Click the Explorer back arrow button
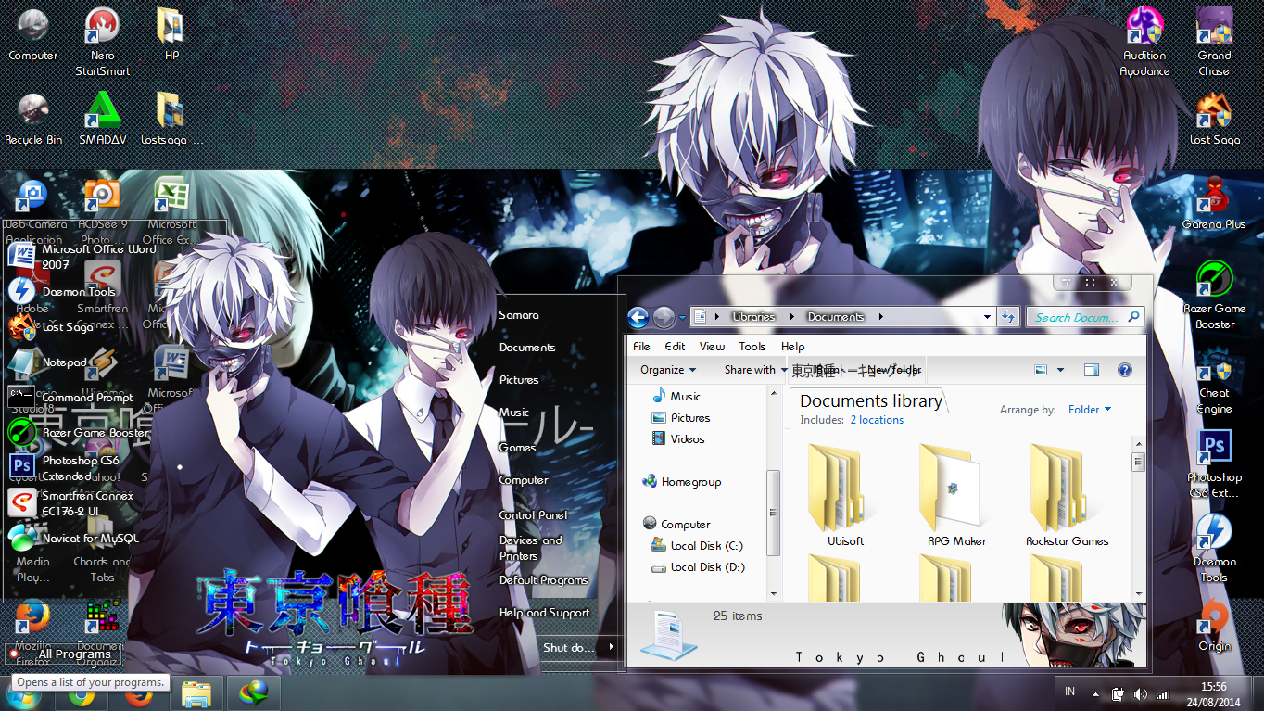The width and height of the screenshot is (1264, 711). [638, 317]
